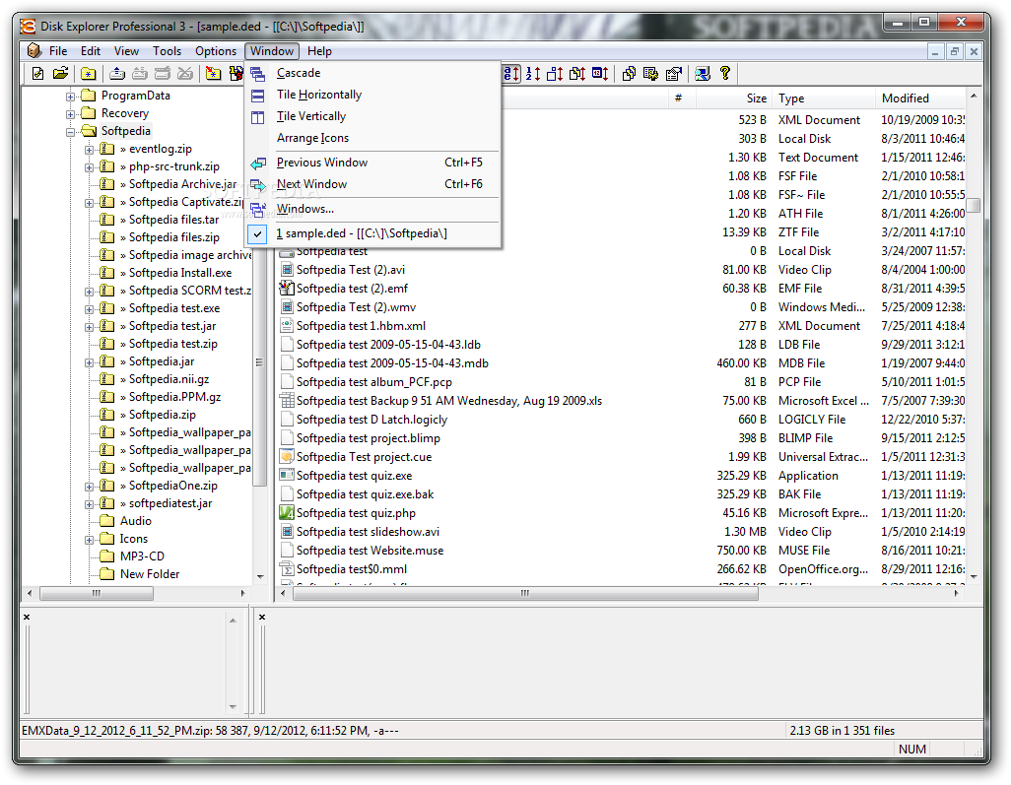Select the checked 1 sample.ded window entry
The image size is (1011, 785).
(x=372, y=233)
